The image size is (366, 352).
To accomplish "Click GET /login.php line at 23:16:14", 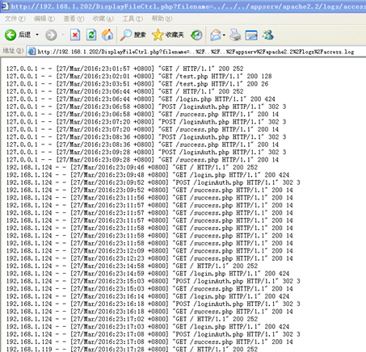I will pyautogui.click(x=148, y=296).
